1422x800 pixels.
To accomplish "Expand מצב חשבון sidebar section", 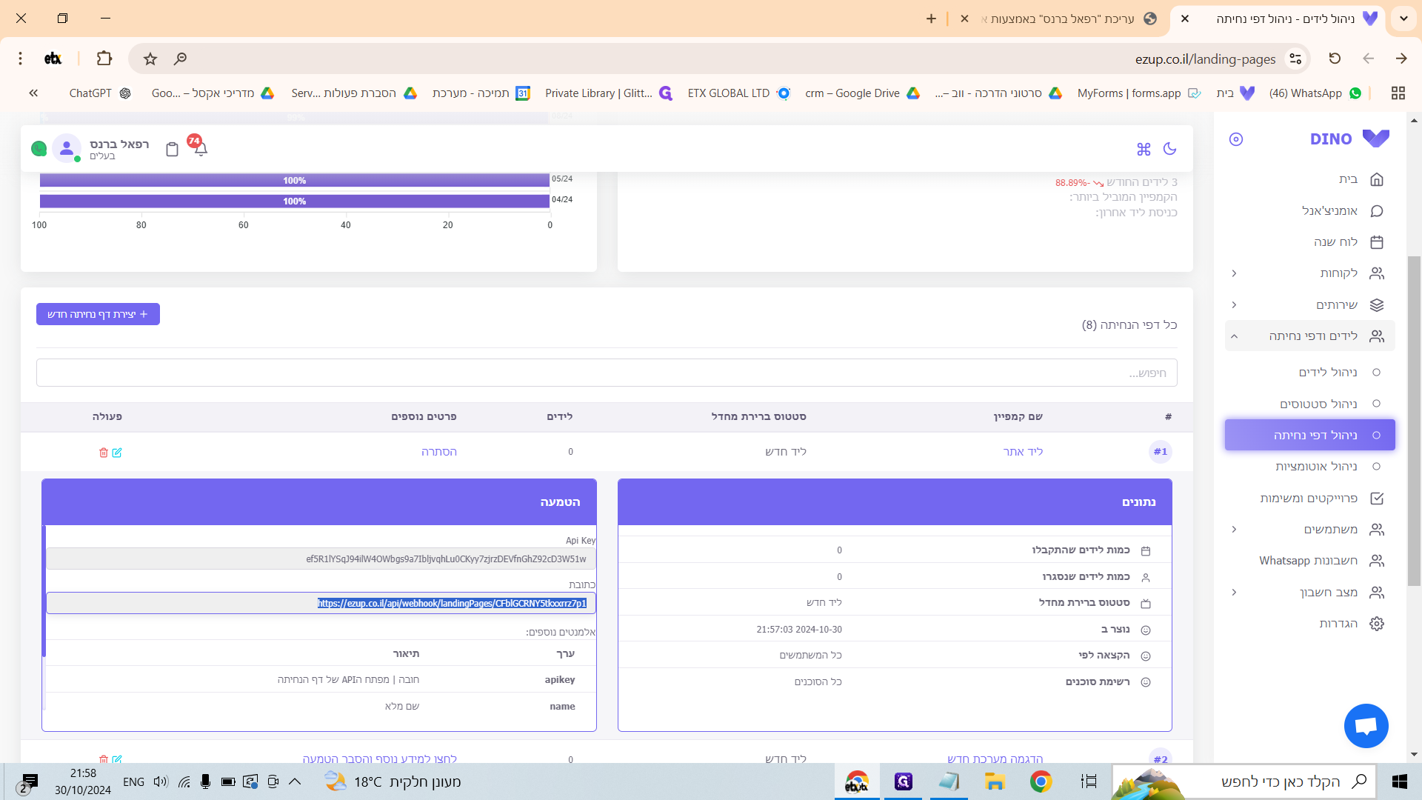I will pyautogui.click(x=1309, y=592).
